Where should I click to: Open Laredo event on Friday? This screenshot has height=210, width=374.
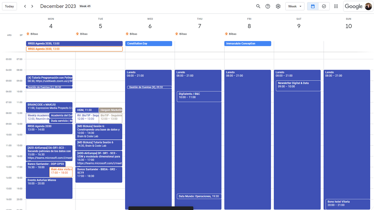click(248, 139)
